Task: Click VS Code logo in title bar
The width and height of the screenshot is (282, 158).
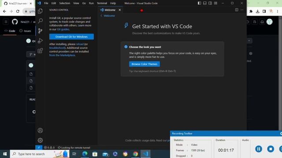Action: pos(39,3)
